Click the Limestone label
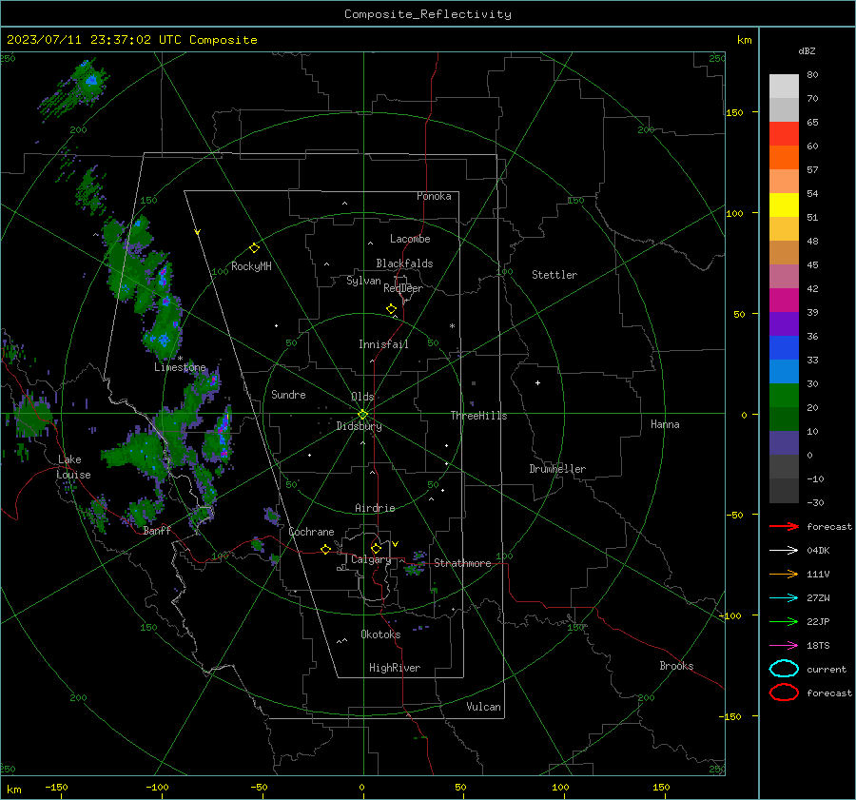Screen dimensions: 856x800 pos(180,367)
